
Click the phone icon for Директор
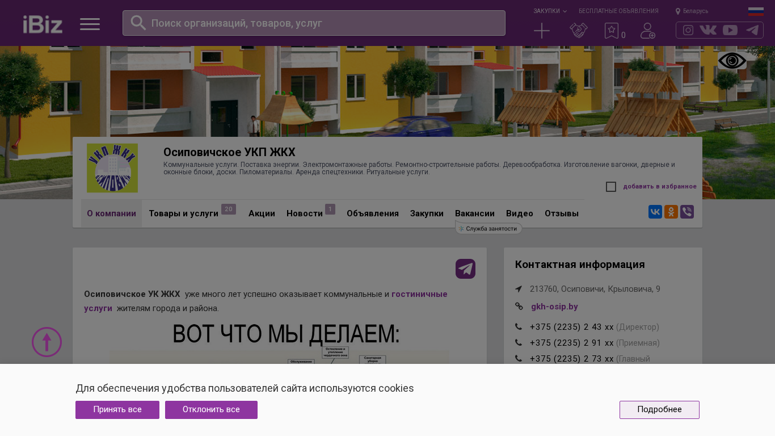tap(519, 327)
